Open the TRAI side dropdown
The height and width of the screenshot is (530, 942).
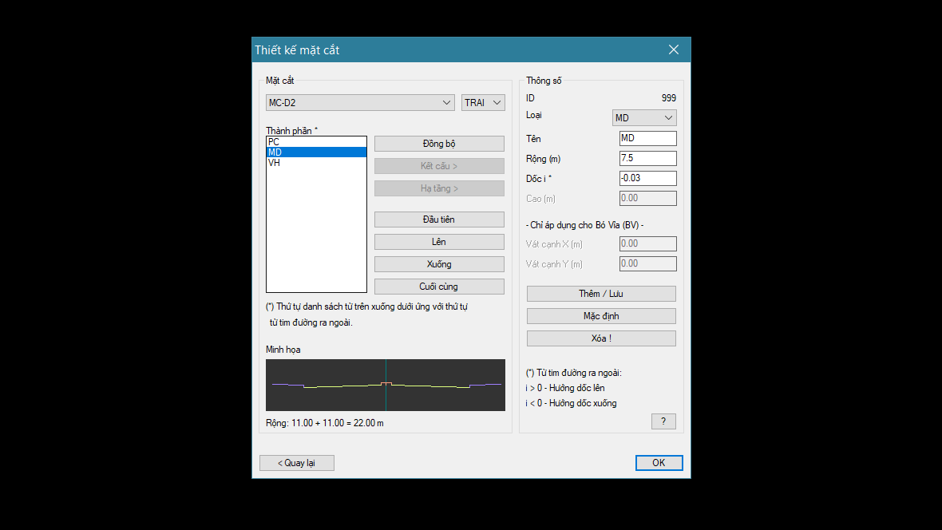tap(483, 103)
